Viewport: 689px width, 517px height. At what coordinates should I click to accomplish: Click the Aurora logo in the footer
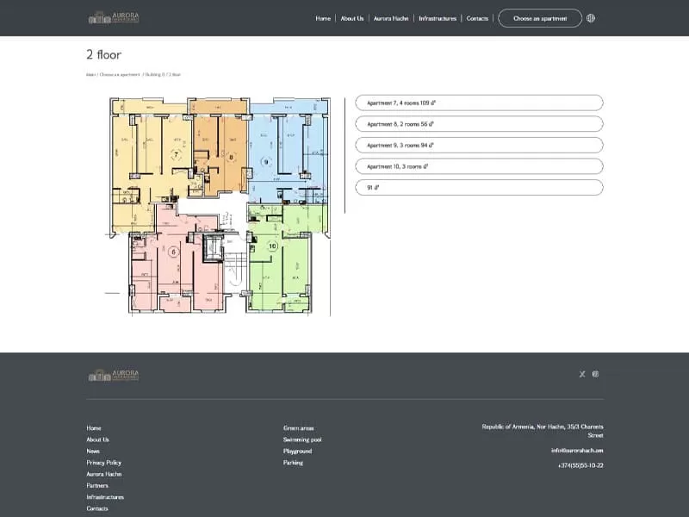click(115, 374)
